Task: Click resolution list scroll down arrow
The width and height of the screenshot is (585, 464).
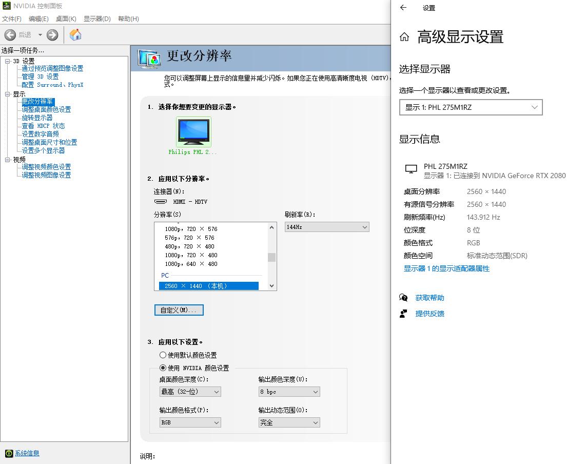Action: pyautogui.click(x=271, y=286)
